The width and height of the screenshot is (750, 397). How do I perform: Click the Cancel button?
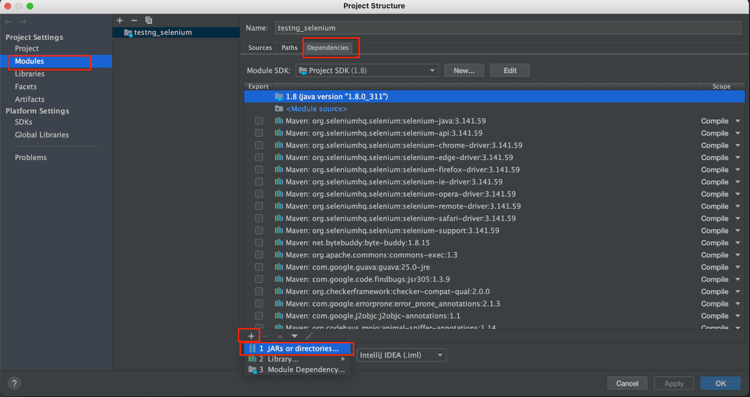pos(627,383)
